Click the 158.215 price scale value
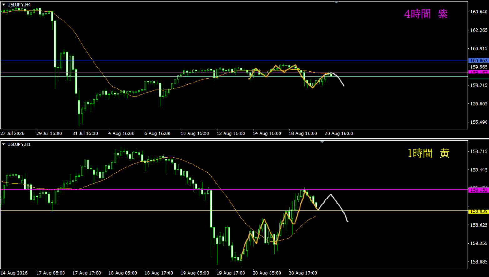 pyautogui.click(x=479, y=85)
